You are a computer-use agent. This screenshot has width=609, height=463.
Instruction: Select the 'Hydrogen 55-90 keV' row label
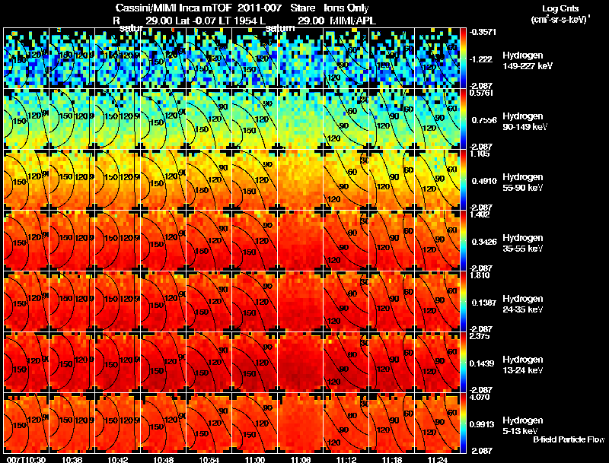point(523,182)
